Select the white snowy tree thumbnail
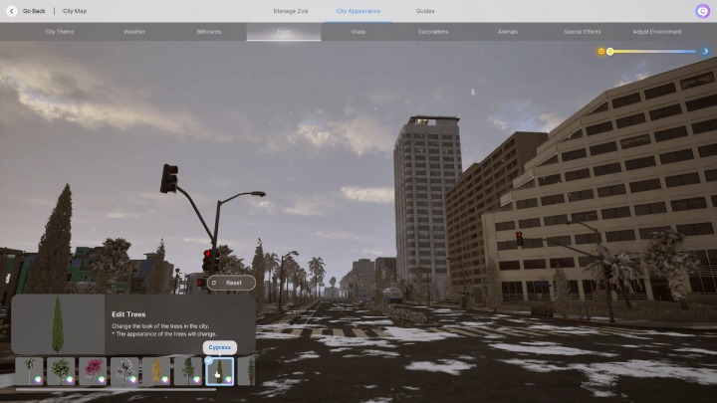Viewport: 717px width, 403px height. coord(123,370)
